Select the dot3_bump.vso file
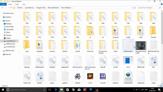This screenshot has width=163, height=92. click(x=77, y=62)
